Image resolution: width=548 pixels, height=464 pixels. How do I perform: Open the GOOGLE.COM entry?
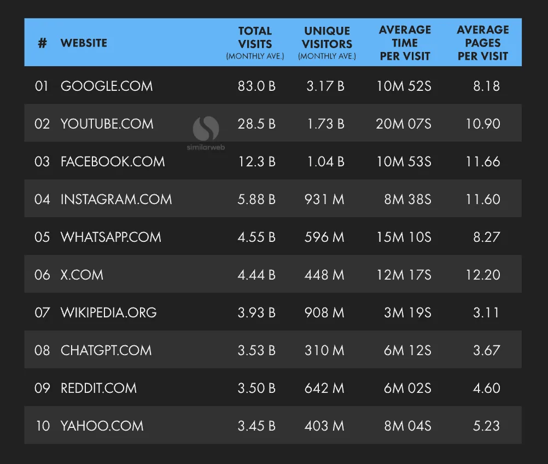(107, 86)
